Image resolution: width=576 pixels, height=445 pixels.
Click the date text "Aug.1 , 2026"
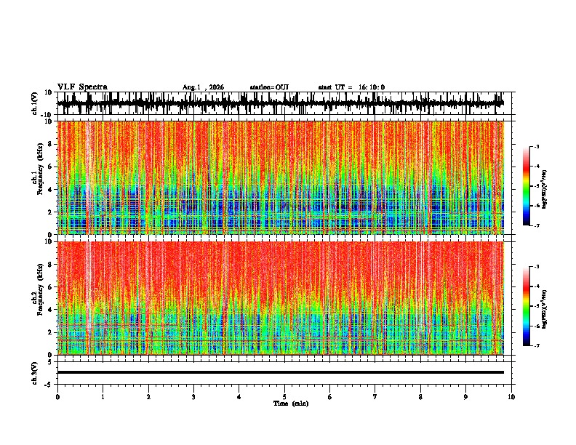tap(203, 87)
